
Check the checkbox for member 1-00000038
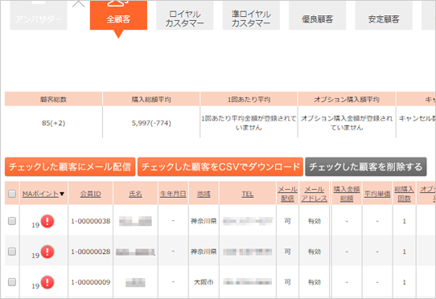[x=12, y=221]
